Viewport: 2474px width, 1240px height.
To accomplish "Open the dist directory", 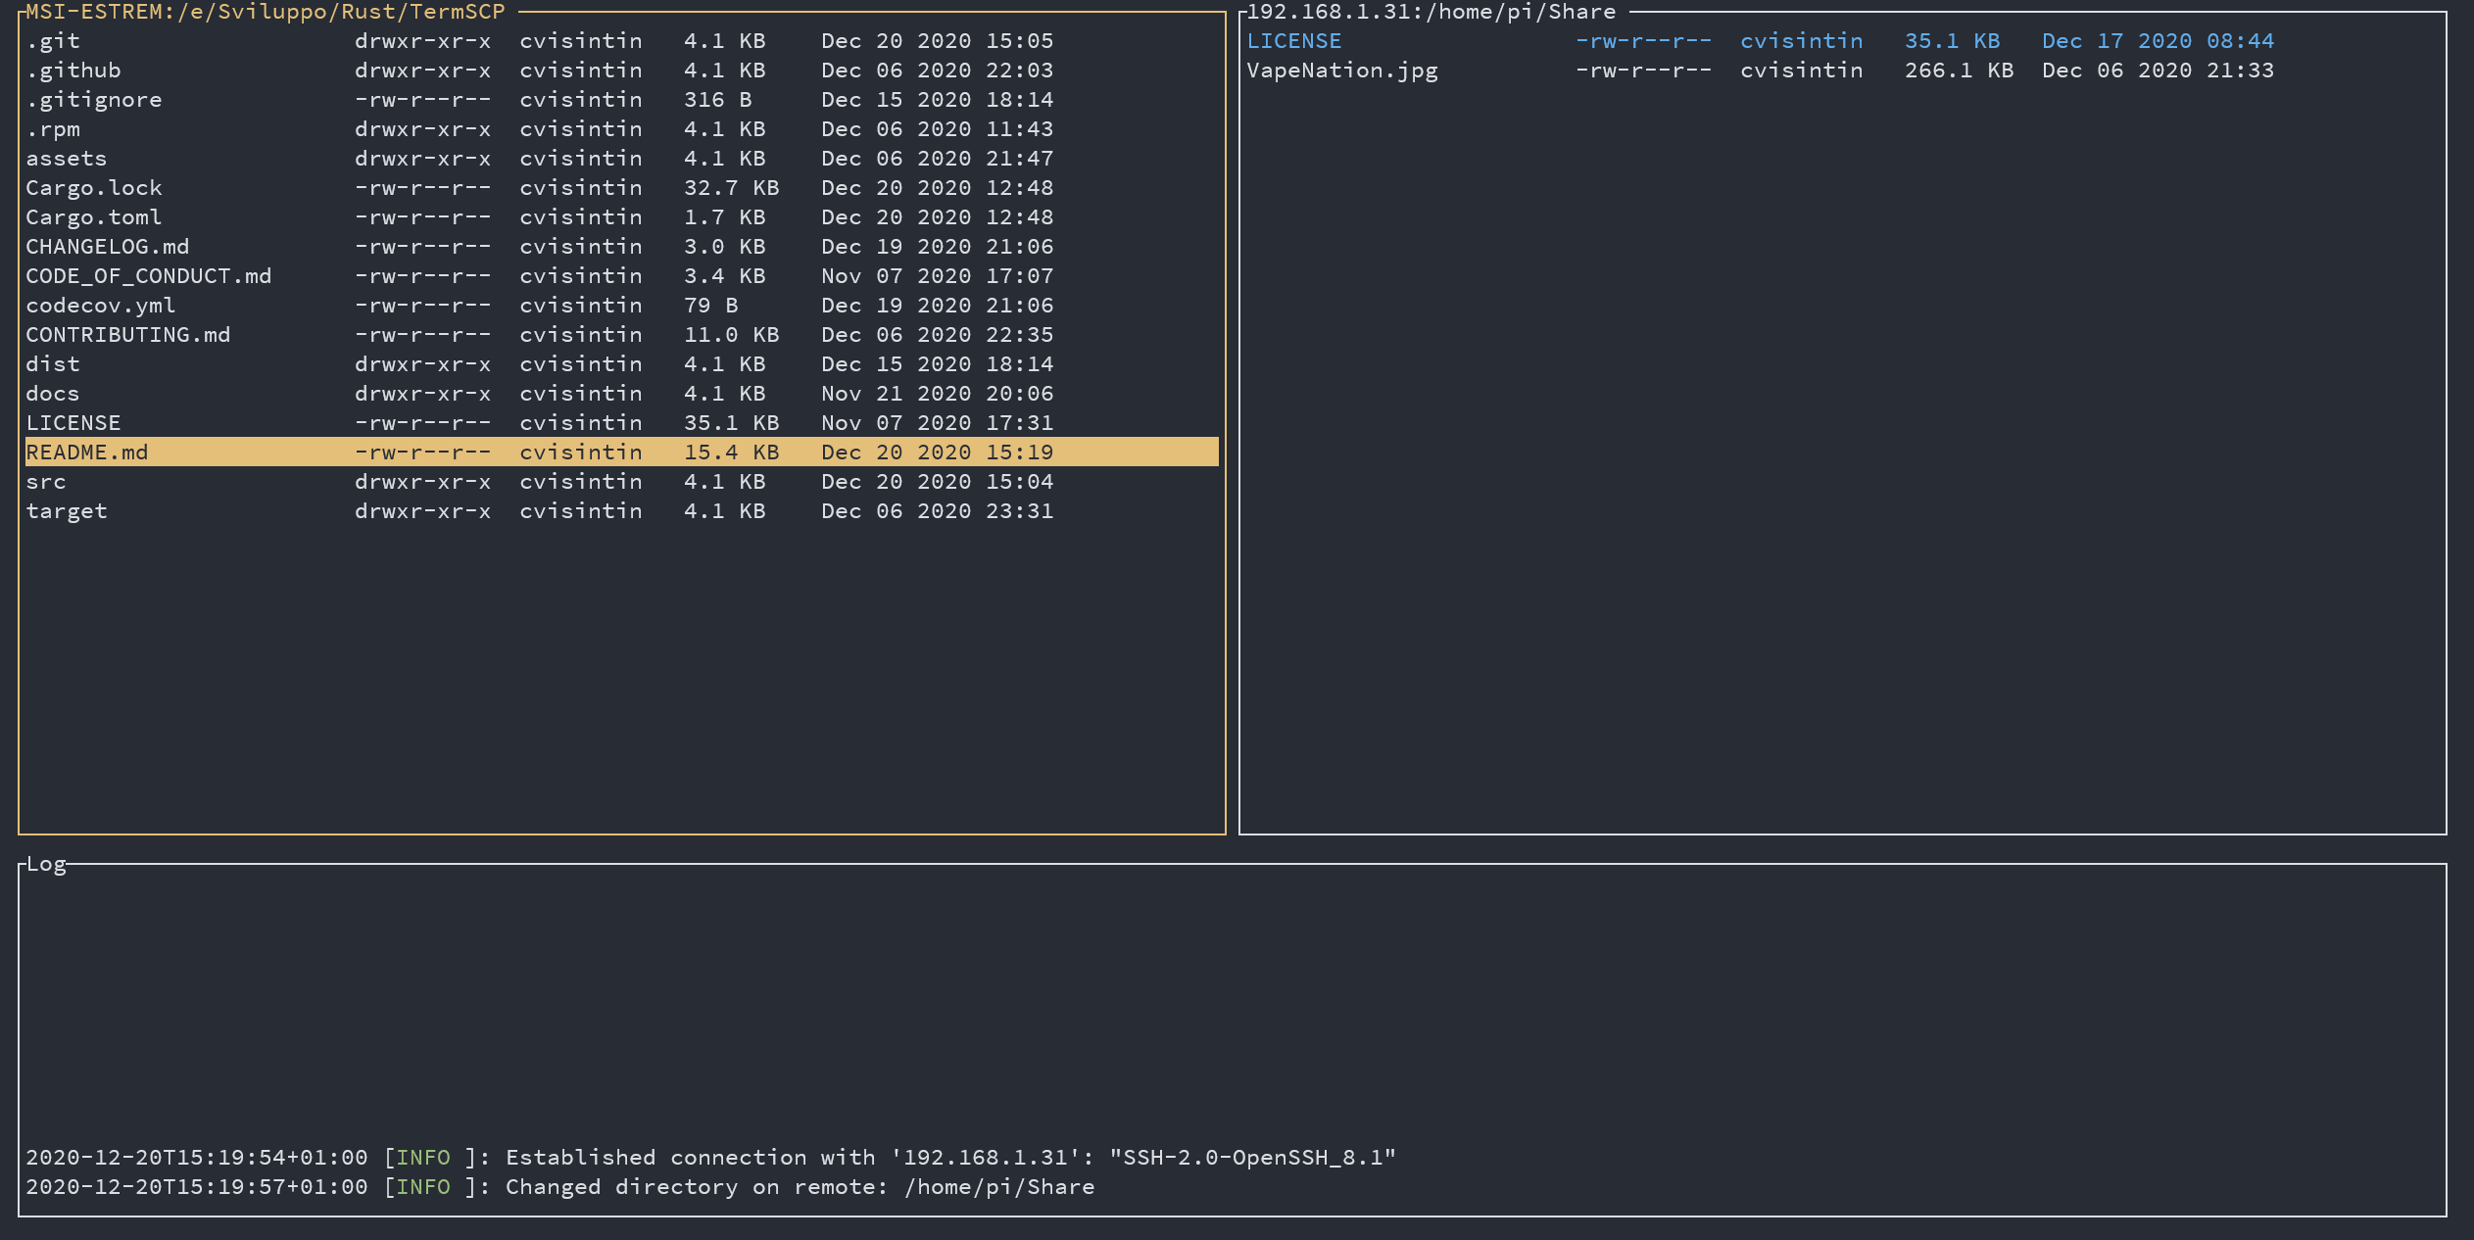I will (x=53, y=364).
